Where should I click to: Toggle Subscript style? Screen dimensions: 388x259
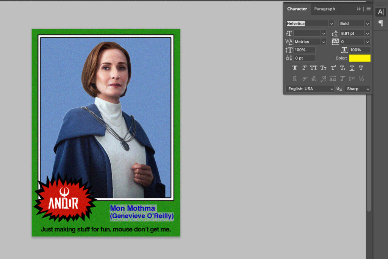(x=343, y=68)
